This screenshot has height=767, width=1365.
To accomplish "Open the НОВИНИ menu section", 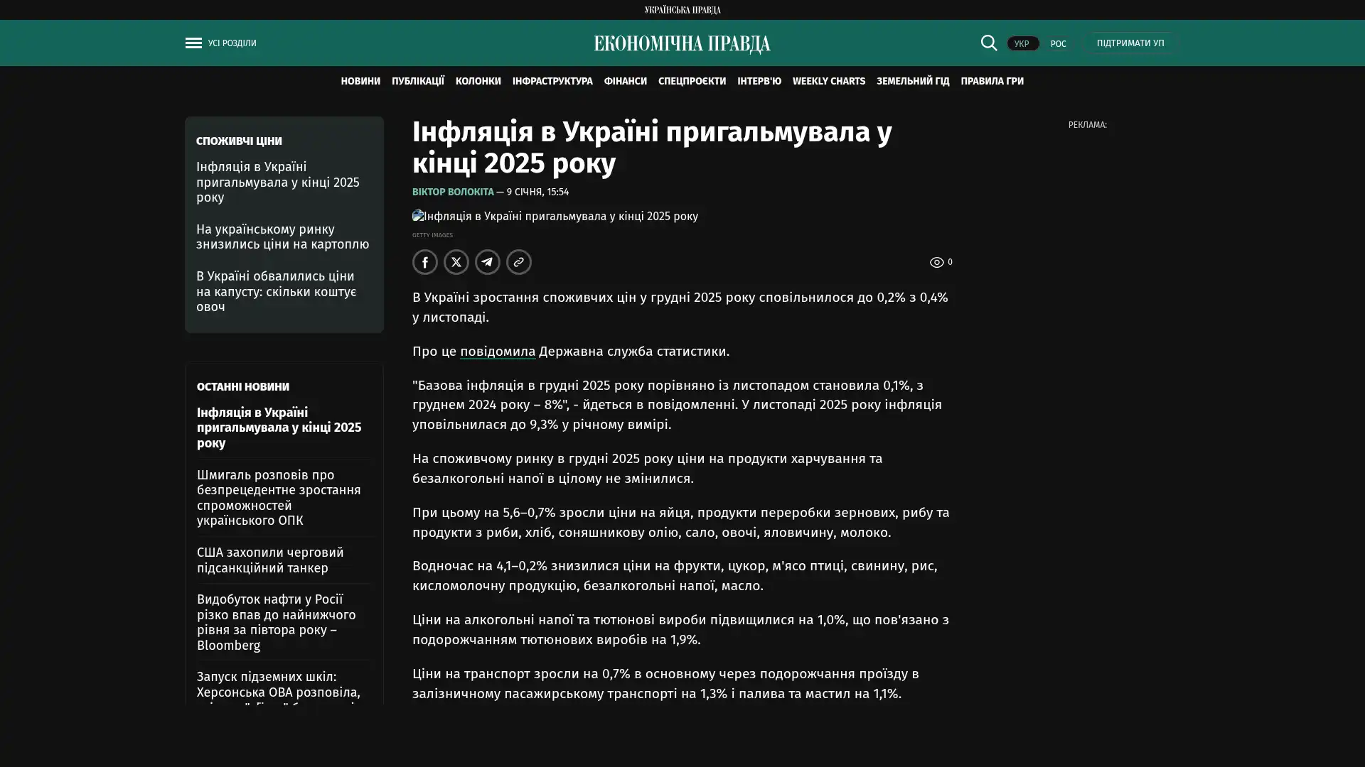I will tap(360, 81).
